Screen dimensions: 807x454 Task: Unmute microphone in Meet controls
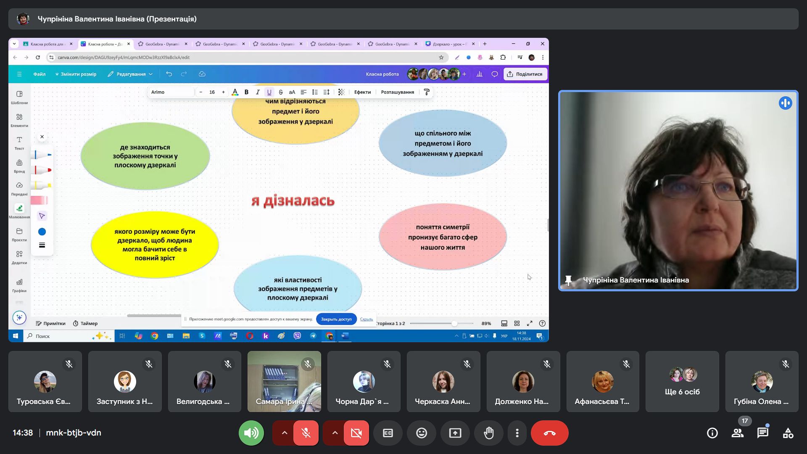coord(306,433)
